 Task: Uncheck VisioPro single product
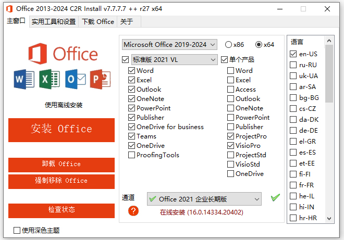click(230, 146)
